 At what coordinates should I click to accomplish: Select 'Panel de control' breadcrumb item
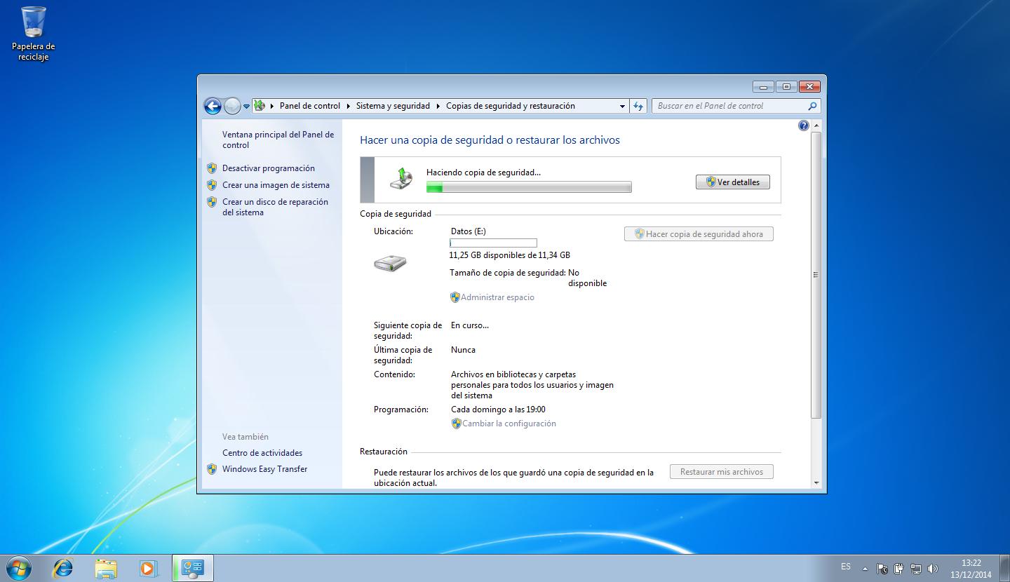(x=309, y=106)
